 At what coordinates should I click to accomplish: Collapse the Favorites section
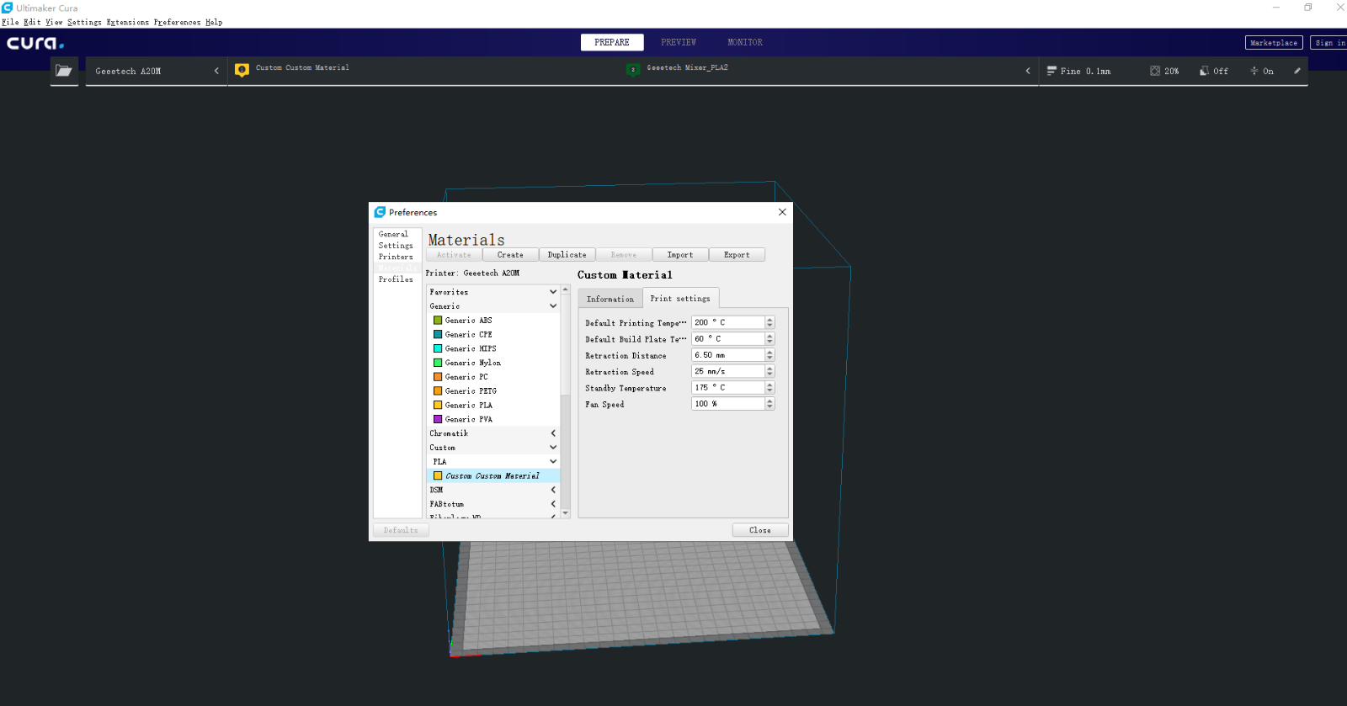[x=553, y=292]
